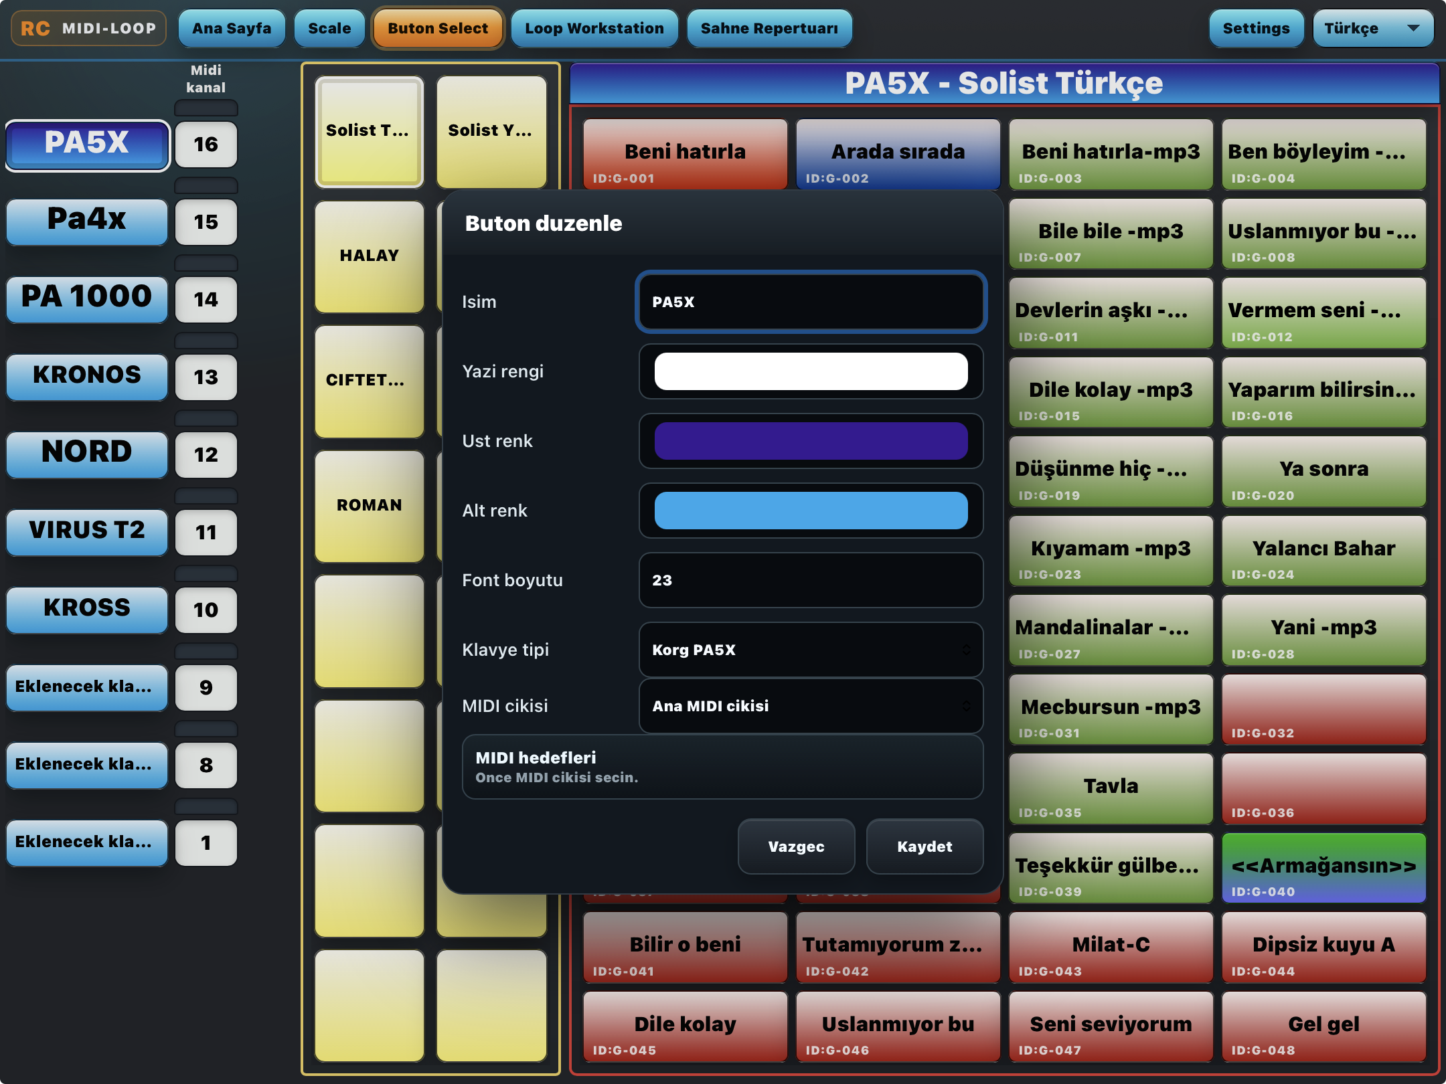
Task: Select the ROMAN category pad
Action: (370, 507)
